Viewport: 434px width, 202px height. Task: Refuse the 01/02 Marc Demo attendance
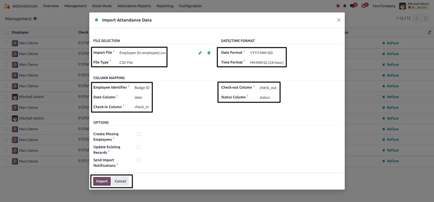(x=391, y=151)
